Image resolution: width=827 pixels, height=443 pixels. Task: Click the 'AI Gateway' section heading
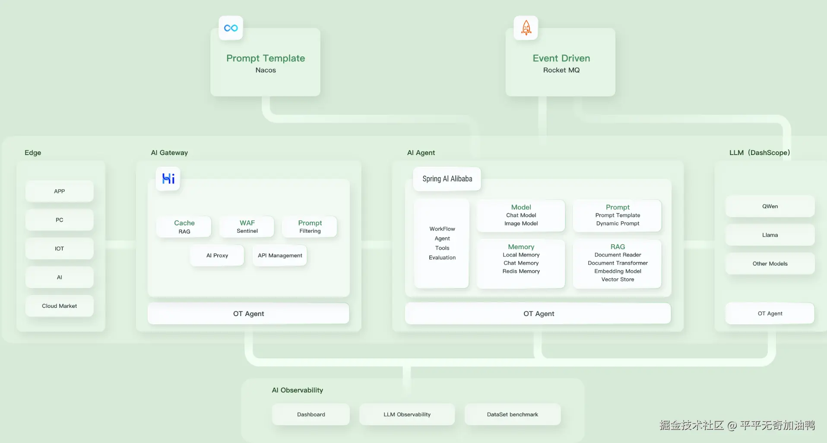pyautogui.click(x=169, y=153)
